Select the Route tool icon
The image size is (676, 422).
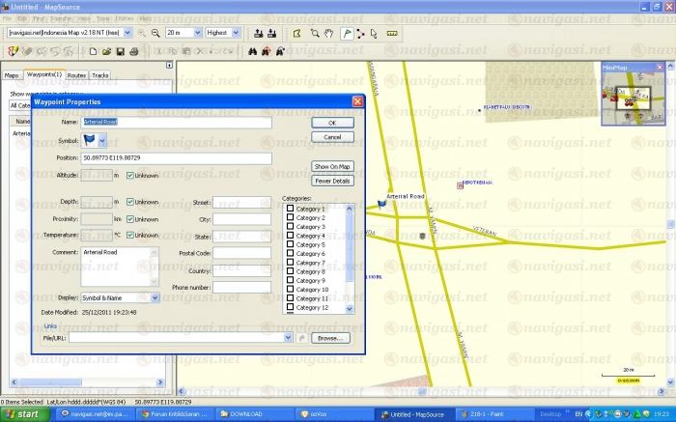coord(360,32)
